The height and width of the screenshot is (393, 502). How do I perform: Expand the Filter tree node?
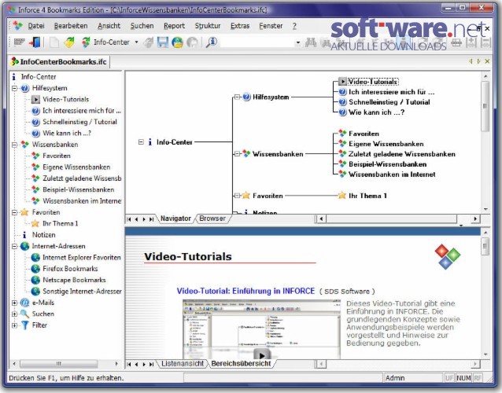click(x=14, y=325)
